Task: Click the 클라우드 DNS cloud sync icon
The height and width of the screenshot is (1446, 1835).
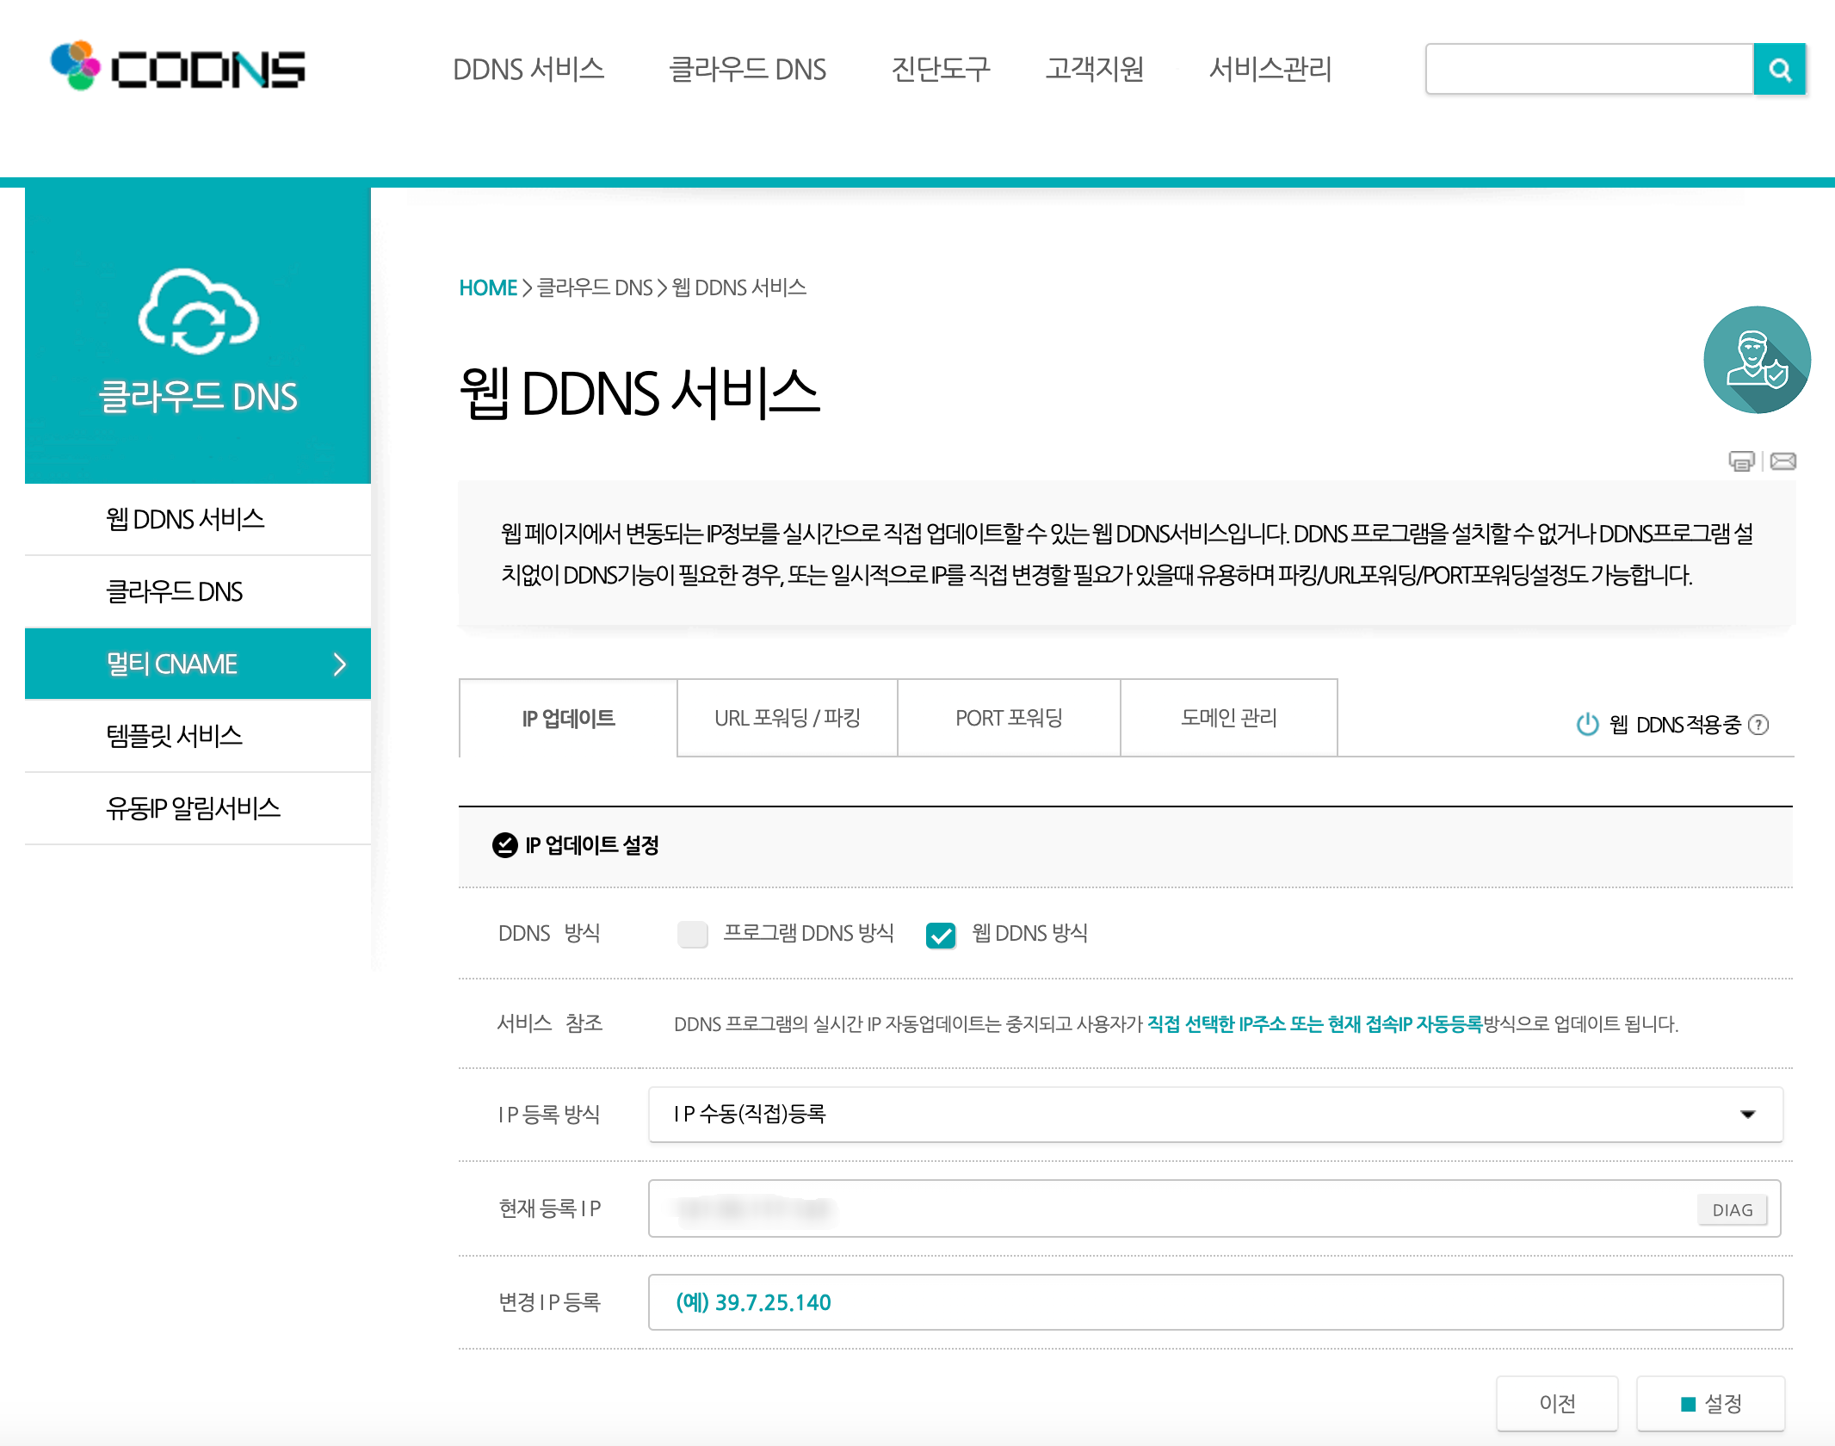Action: pos(198,312)
